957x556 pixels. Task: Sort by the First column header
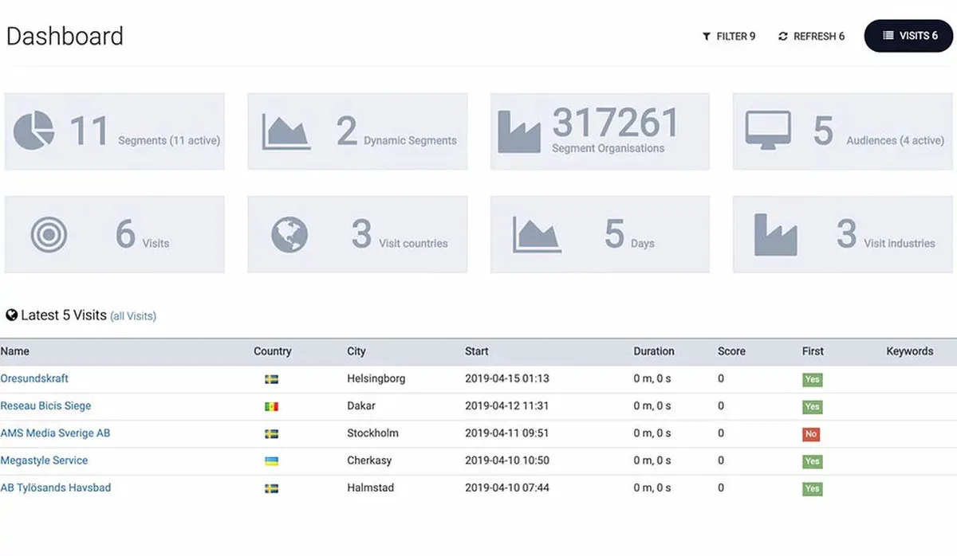click(813, 351)
